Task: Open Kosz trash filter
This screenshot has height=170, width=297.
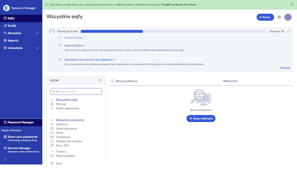Action: (x=59, y=163)
